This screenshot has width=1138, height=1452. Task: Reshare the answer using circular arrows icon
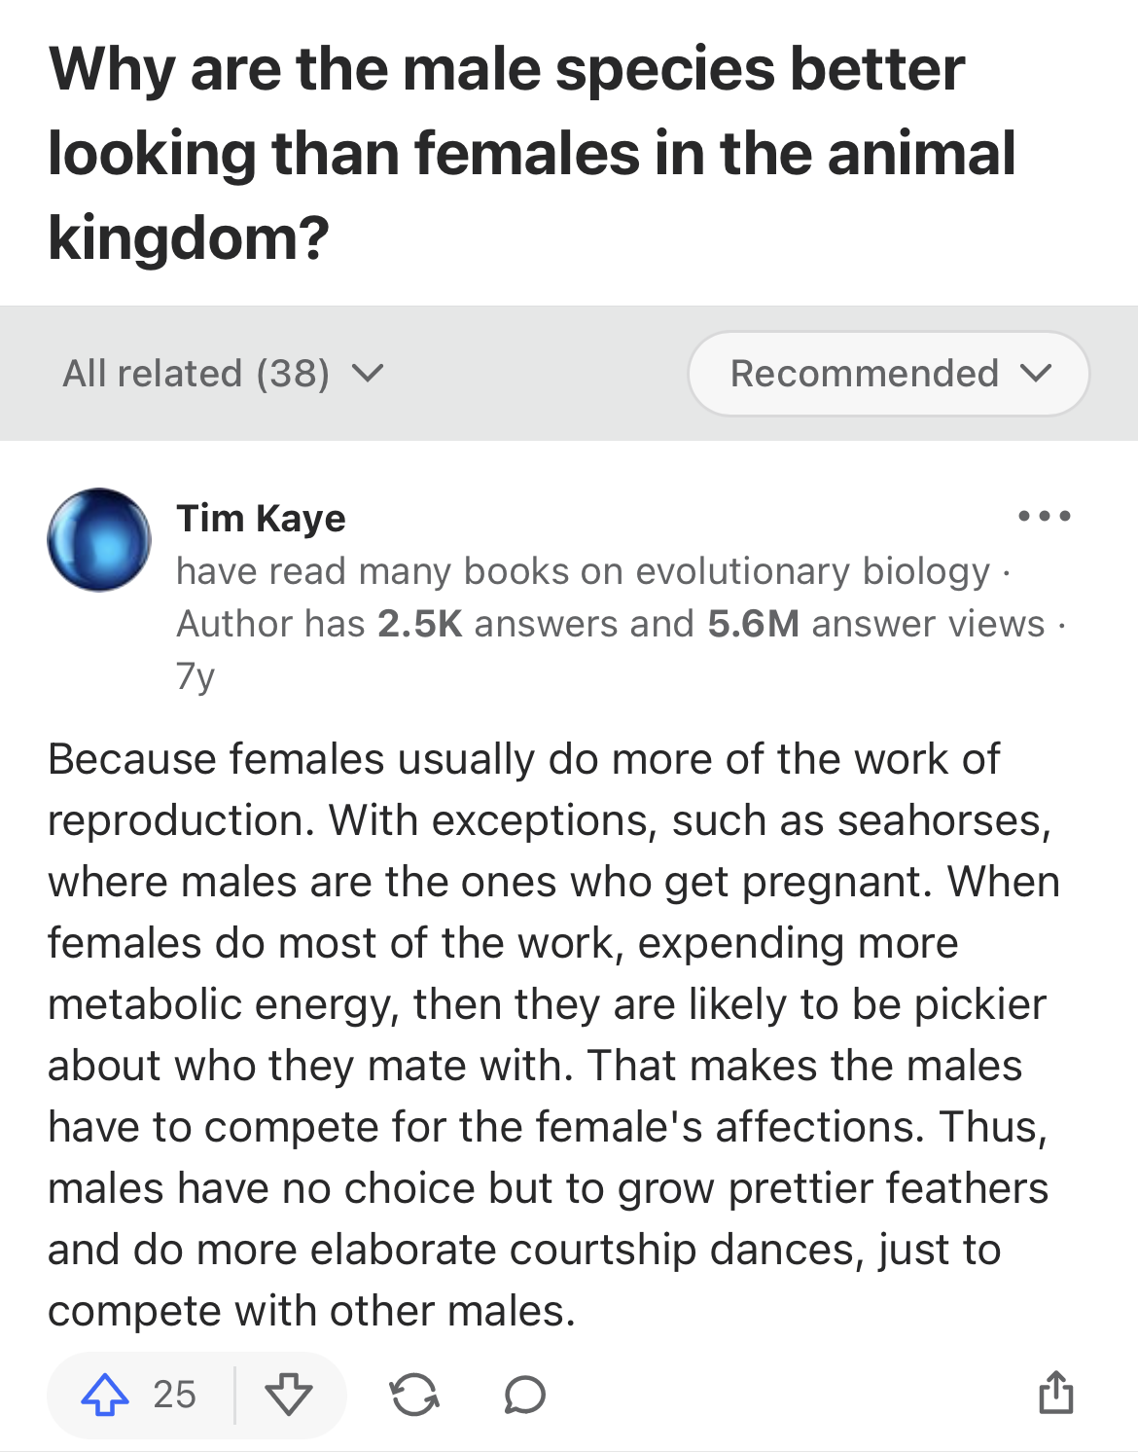pyautogui.click(x=414, y=1395)
